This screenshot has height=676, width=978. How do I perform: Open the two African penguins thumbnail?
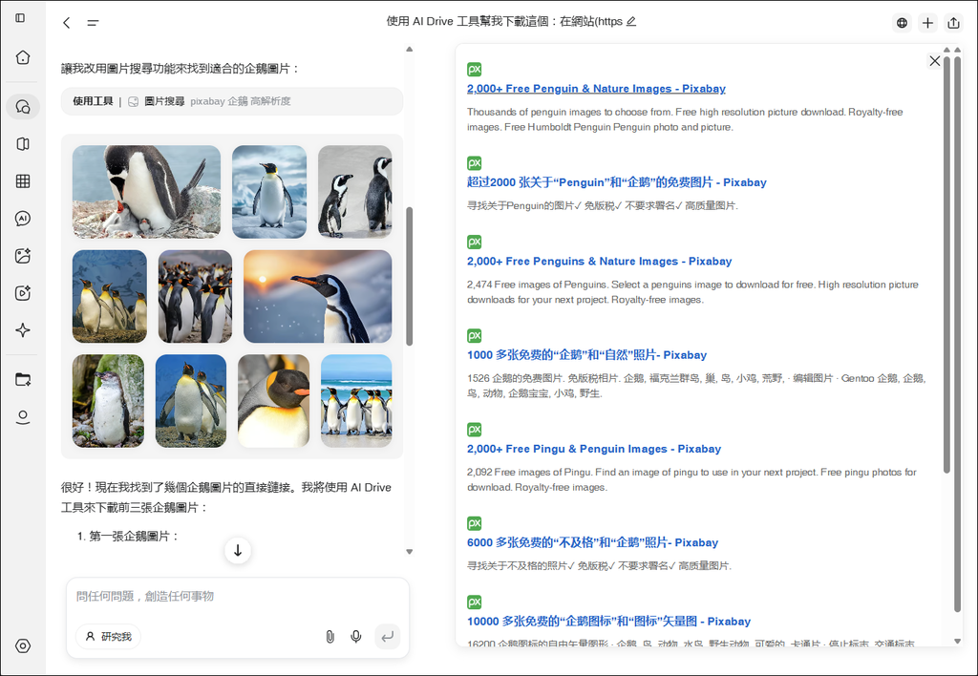click(355, 192)
